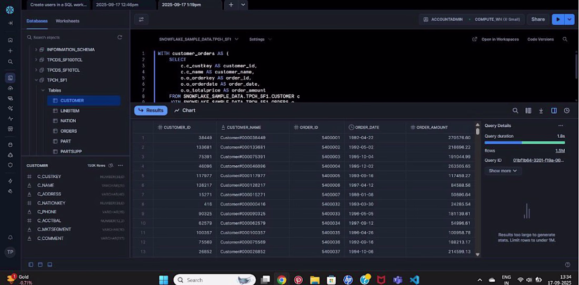Viewport: 579px width, 285px height.
Task: Open the worksheet filter sliders icon
Action: pos(141,19)
